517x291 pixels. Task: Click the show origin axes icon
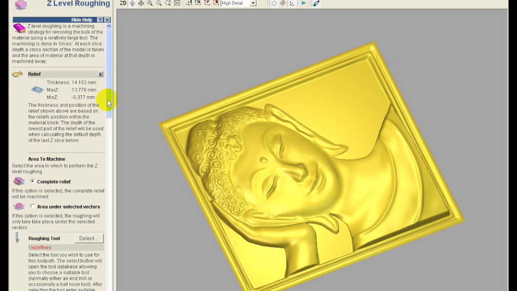click(292, 3)
